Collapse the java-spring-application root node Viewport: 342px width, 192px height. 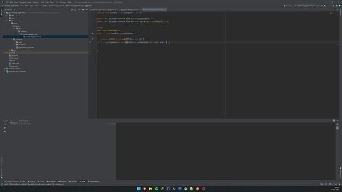click(5, 13)
